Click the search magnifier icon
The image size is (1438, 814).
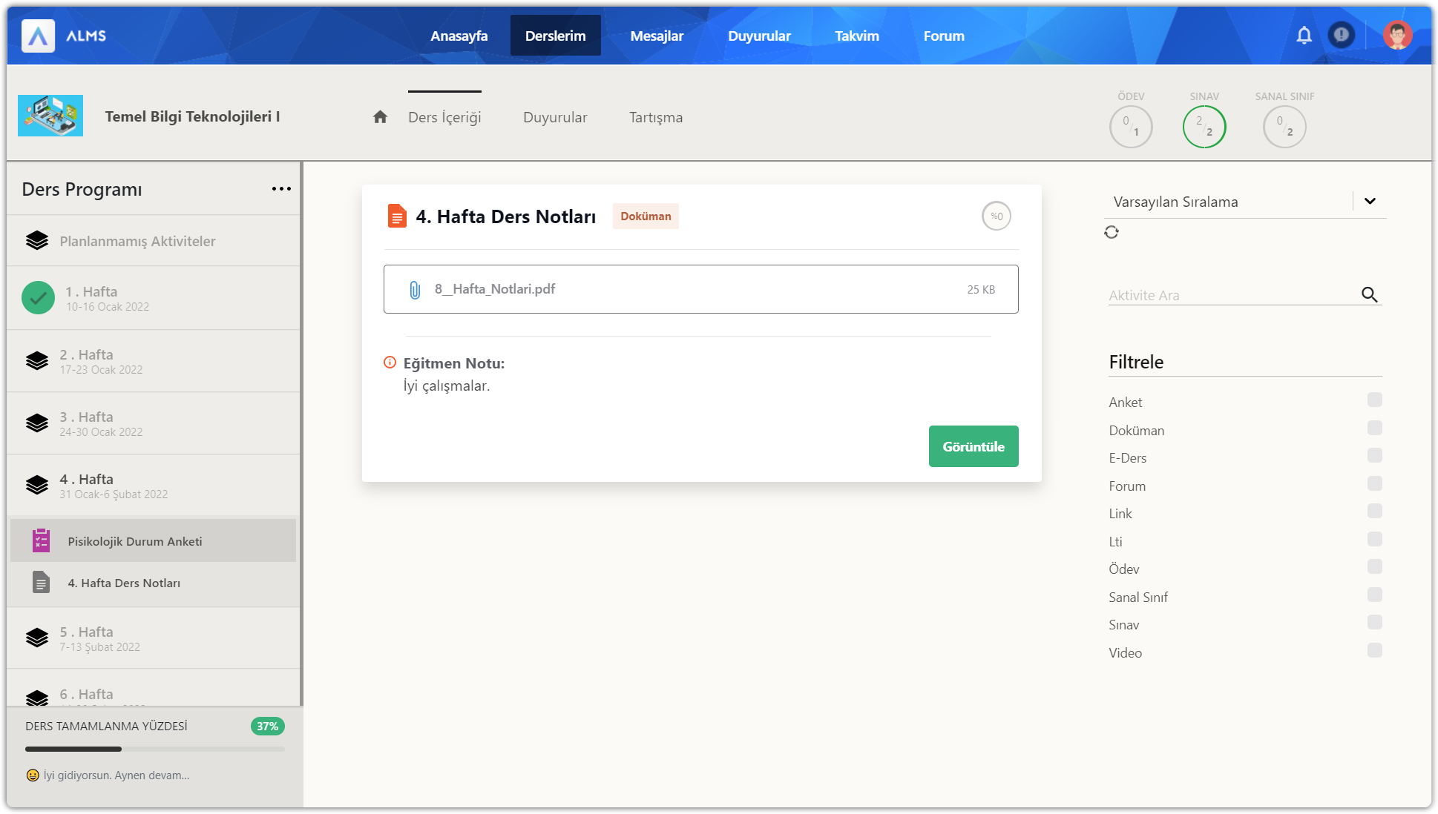(x=1369, y=295)
